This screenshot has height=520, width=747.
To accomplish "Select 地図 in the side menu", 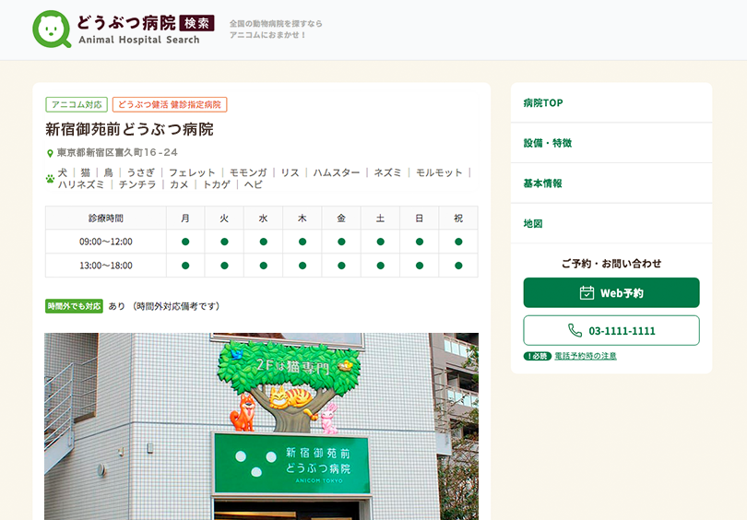I will [x=532, y=223].
